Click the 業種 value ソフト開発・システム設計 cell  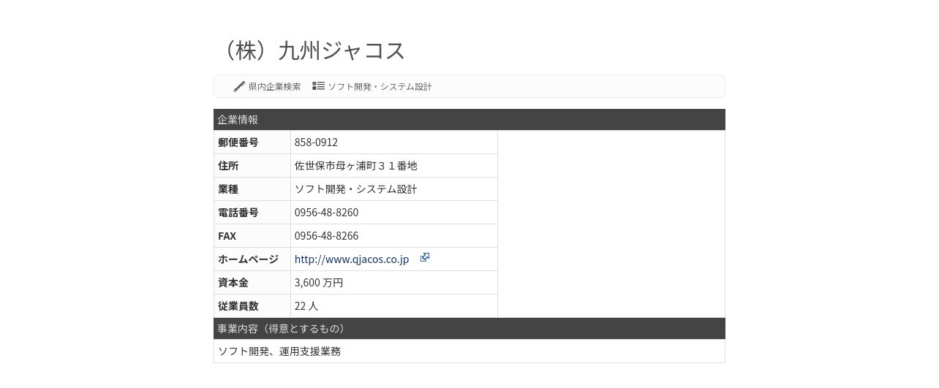coord(394,189)
